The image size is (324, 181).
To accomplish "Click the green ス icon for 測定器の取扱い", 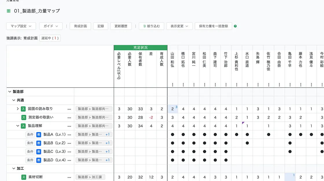I will tap(24, 117).
